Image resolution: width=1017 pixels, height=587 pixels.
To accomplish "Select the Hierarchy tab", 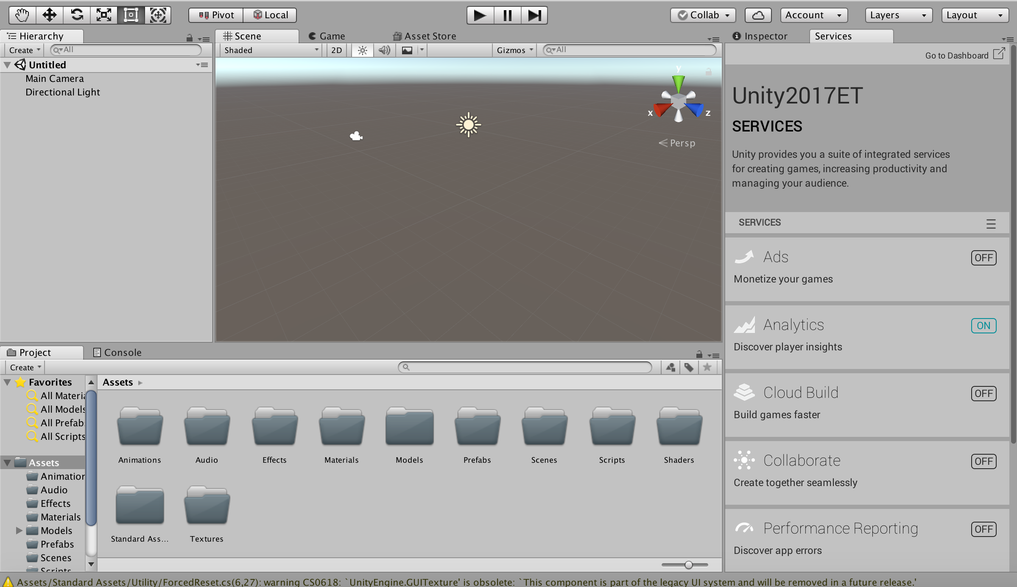I will coord(42,36).
